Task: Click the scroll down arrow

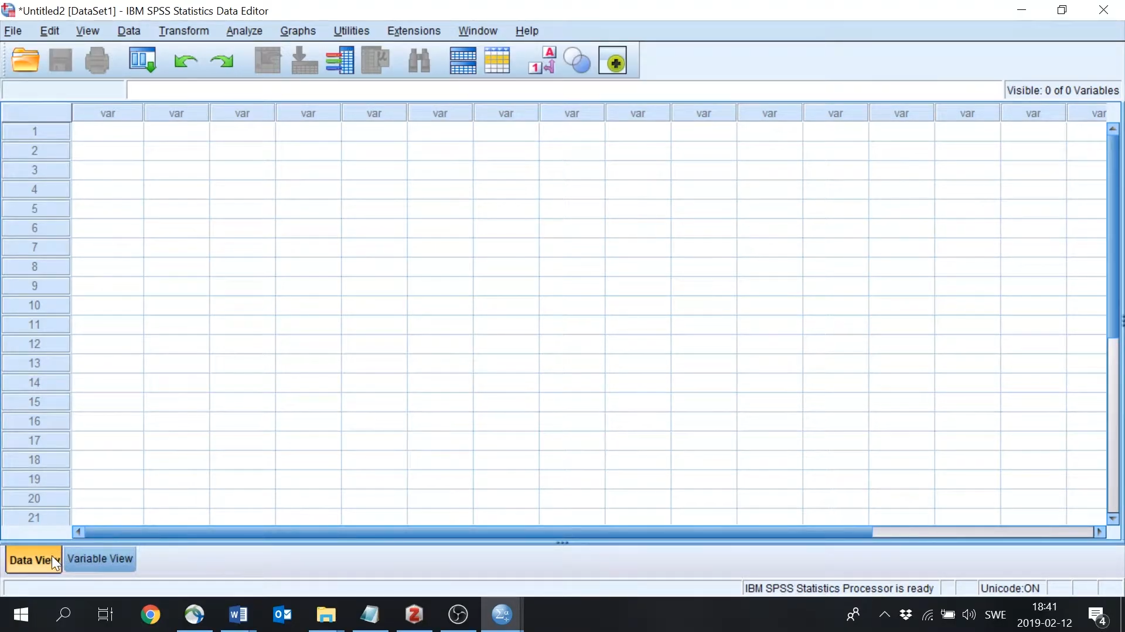Action: 1113,518
